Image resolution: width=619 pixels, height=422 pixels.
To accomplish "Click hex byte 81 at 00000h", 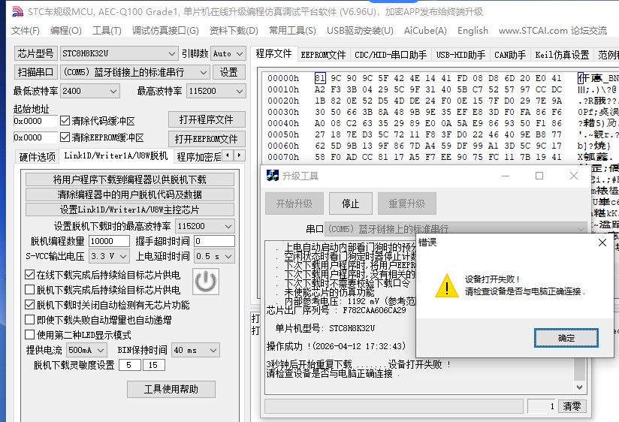I will coord(320,78).
